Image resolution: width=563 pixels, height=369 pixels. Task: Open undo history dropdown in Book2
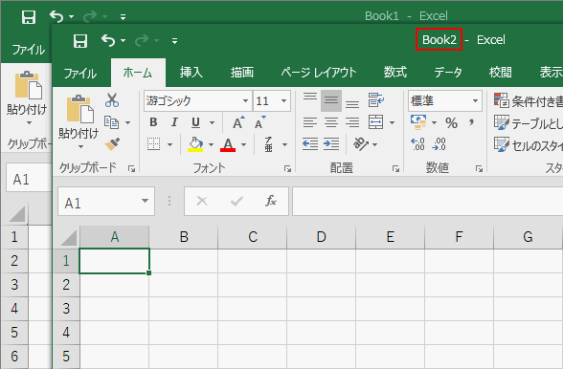point(124,41)
